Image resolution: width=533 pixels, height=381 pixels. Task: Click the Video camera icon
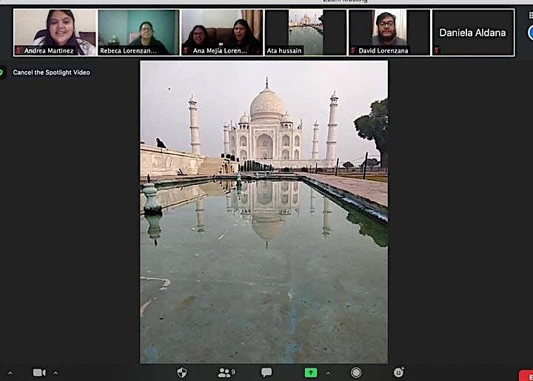39,373
